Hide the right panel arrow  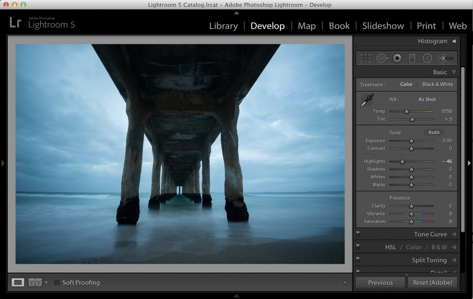coord(469,163)
